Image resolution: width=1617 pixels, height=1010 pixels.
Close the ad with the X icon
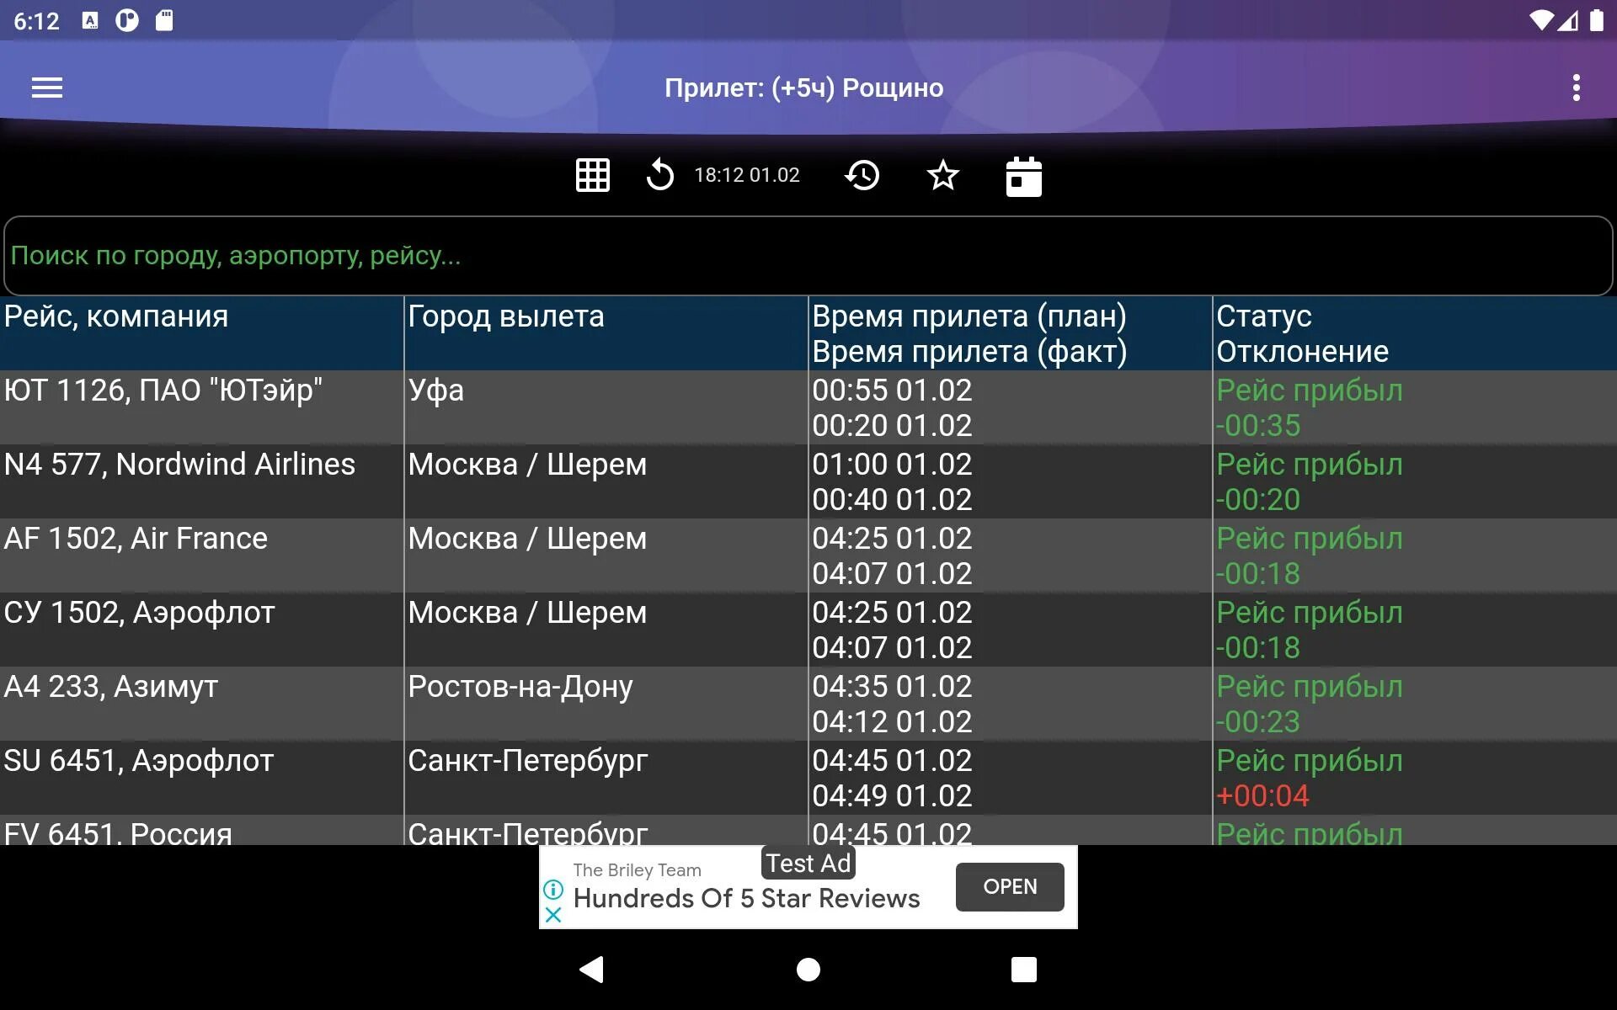553,914
